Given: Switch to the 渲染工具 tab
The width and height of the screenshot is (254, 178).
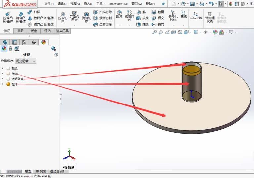Looking at the screenshot, I should pos(63,31).
